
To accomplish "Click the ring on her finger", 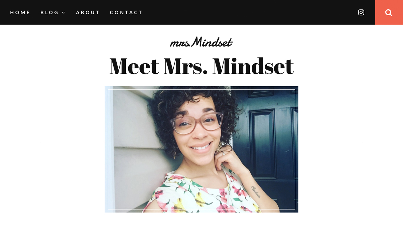I will point(223,154).
